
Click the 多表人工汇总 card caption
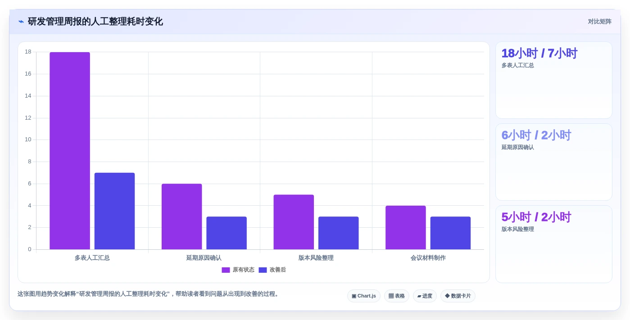click(518, 65)
